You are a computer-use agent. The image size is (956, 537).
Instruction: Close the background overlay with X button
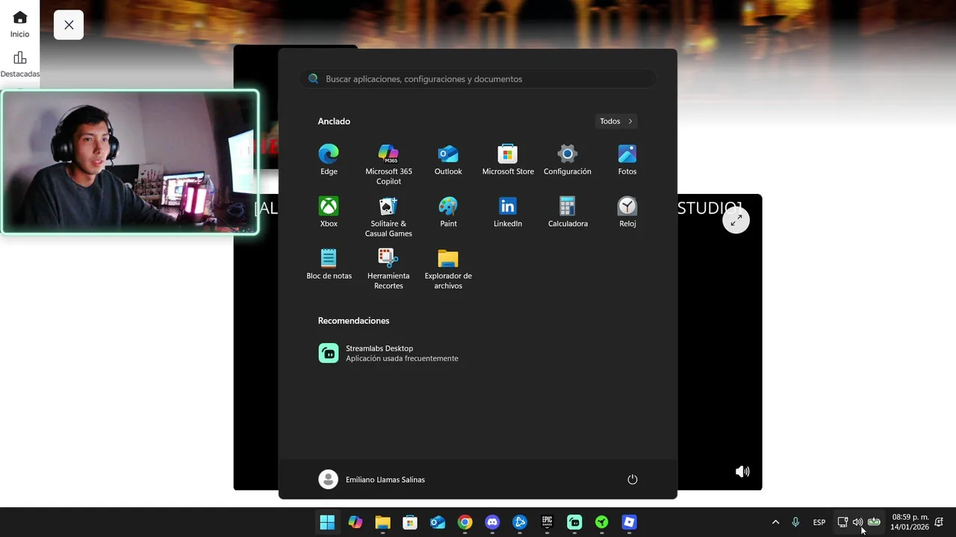(69, 25)
